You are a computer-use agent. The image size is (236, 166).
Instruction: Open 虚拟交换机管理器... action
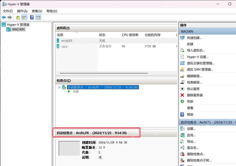pyautogui.click(x=201, y=63)
